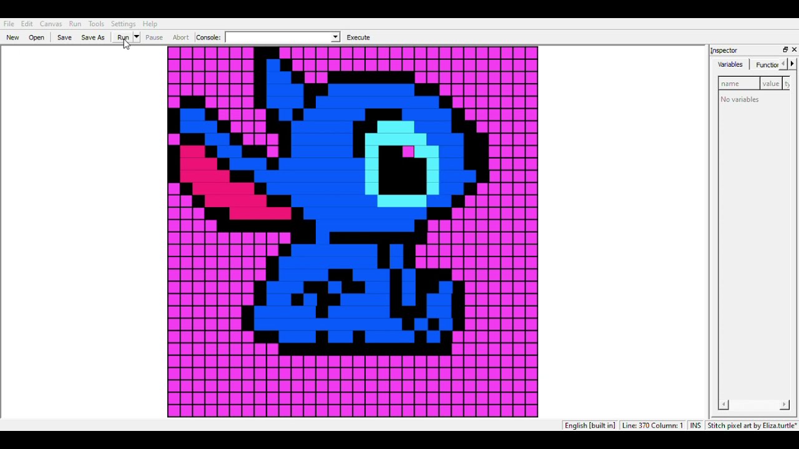Click the Inspector panel title

point(724,50)
